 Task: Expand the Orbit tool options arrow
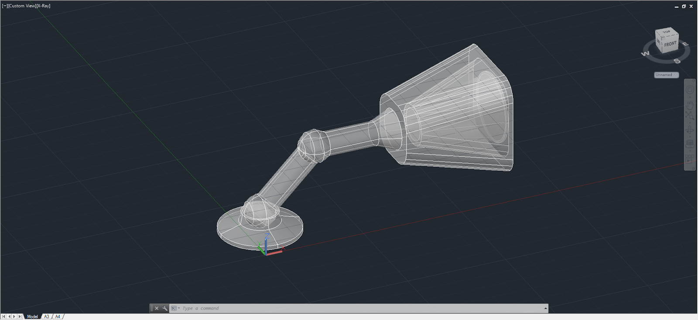[690, 137]
